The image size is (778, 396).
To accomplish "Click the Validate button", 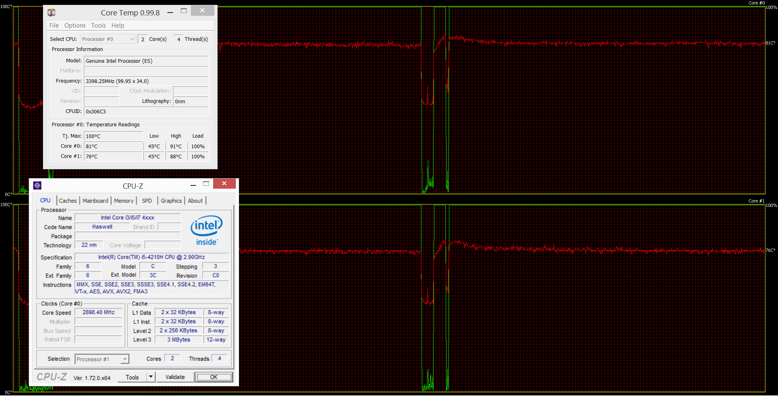I will 175,377.
